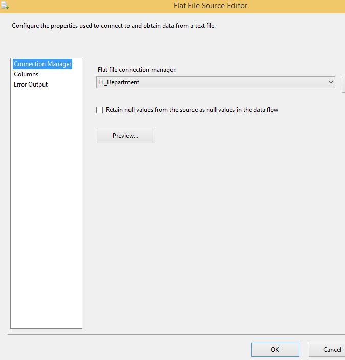Click the Retain null values label text
Image resolution: width=345 pixels, height=360 pixels.
(x=192, y=110)
